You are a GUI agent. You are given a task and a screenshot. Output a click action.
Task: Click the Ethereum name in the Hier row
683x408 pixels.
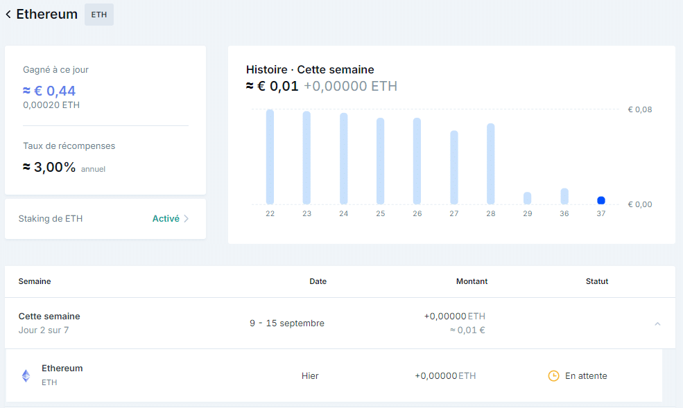(62, 368)
